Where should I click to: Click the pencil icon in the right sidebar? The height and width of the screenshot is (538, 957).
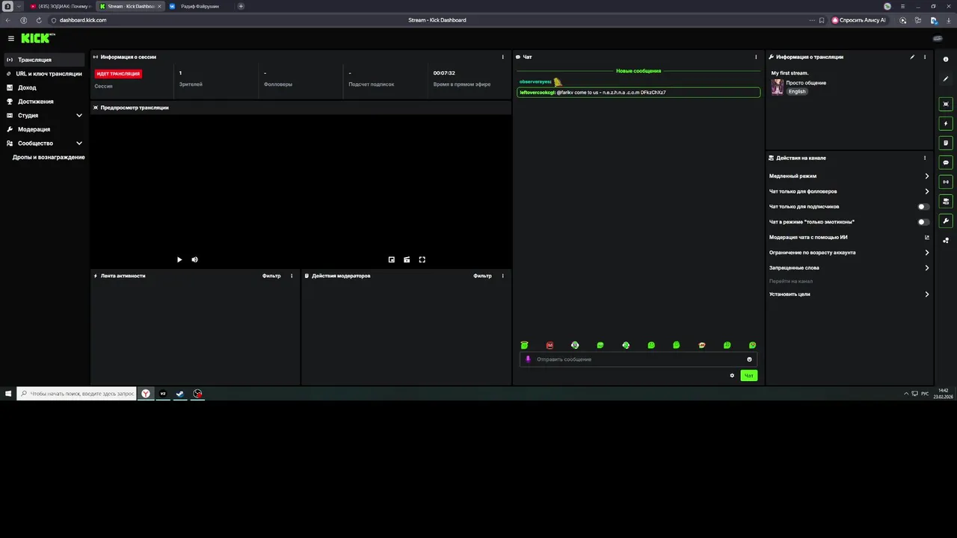click(946, 78)
